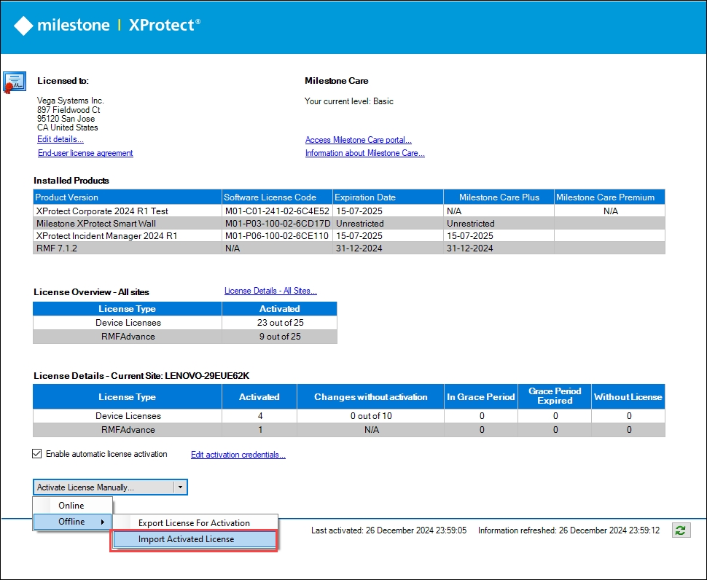Toggle Enable automatic license activation checkbox
707x580 pixels.
pyautogui.click(x=37, y=454)
